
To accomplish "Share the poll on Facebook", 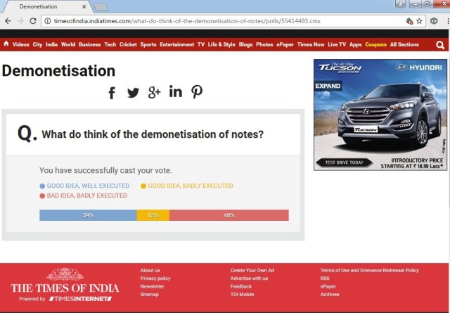I will 112,93.
